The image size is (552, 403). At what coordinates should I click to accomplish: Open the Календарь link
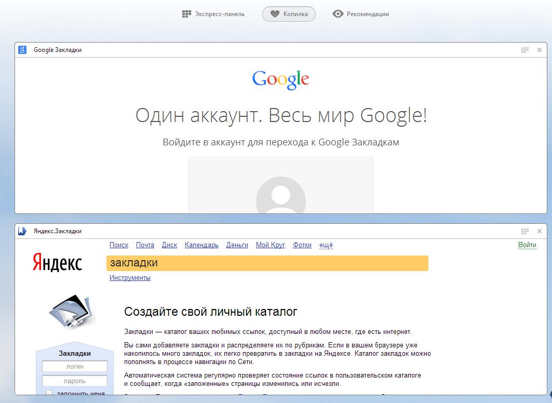coord(201,245)
